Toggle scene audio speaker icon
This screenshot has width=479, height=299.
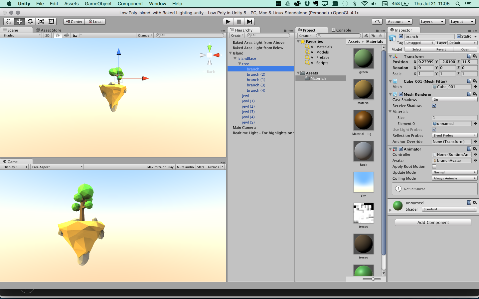click(66, 35)
